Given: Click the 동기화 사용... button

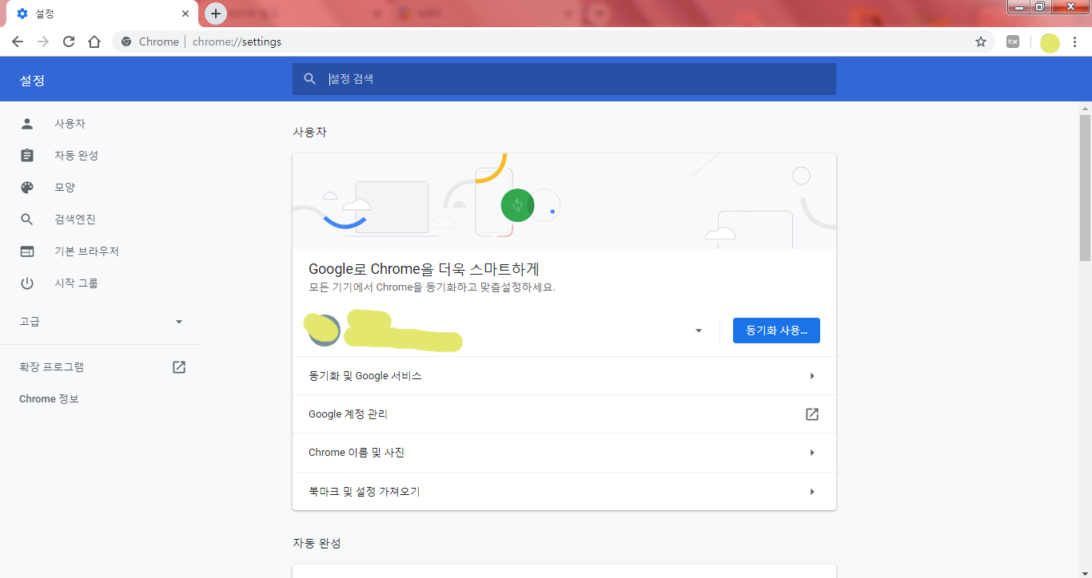Looking at the screenshot, I should [776, 331].
